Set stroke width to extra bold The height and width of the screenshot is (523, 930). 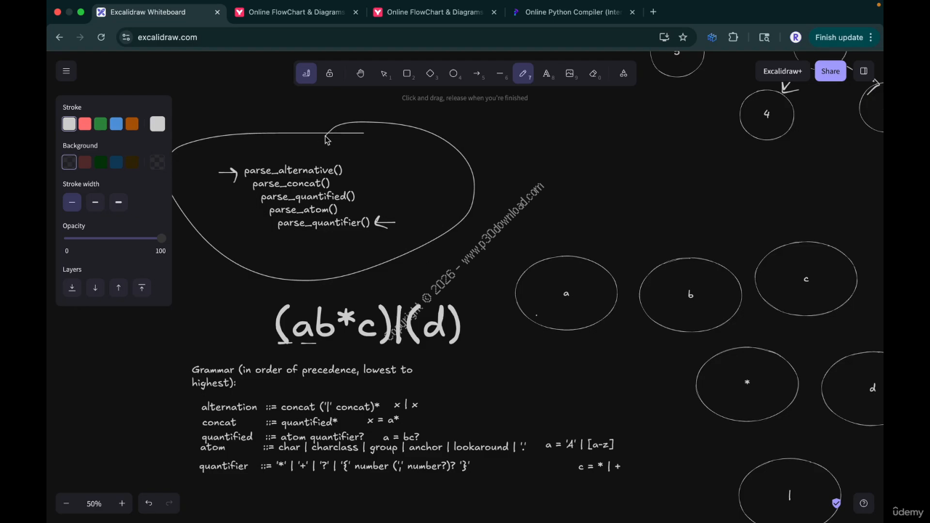coord(118,203)
